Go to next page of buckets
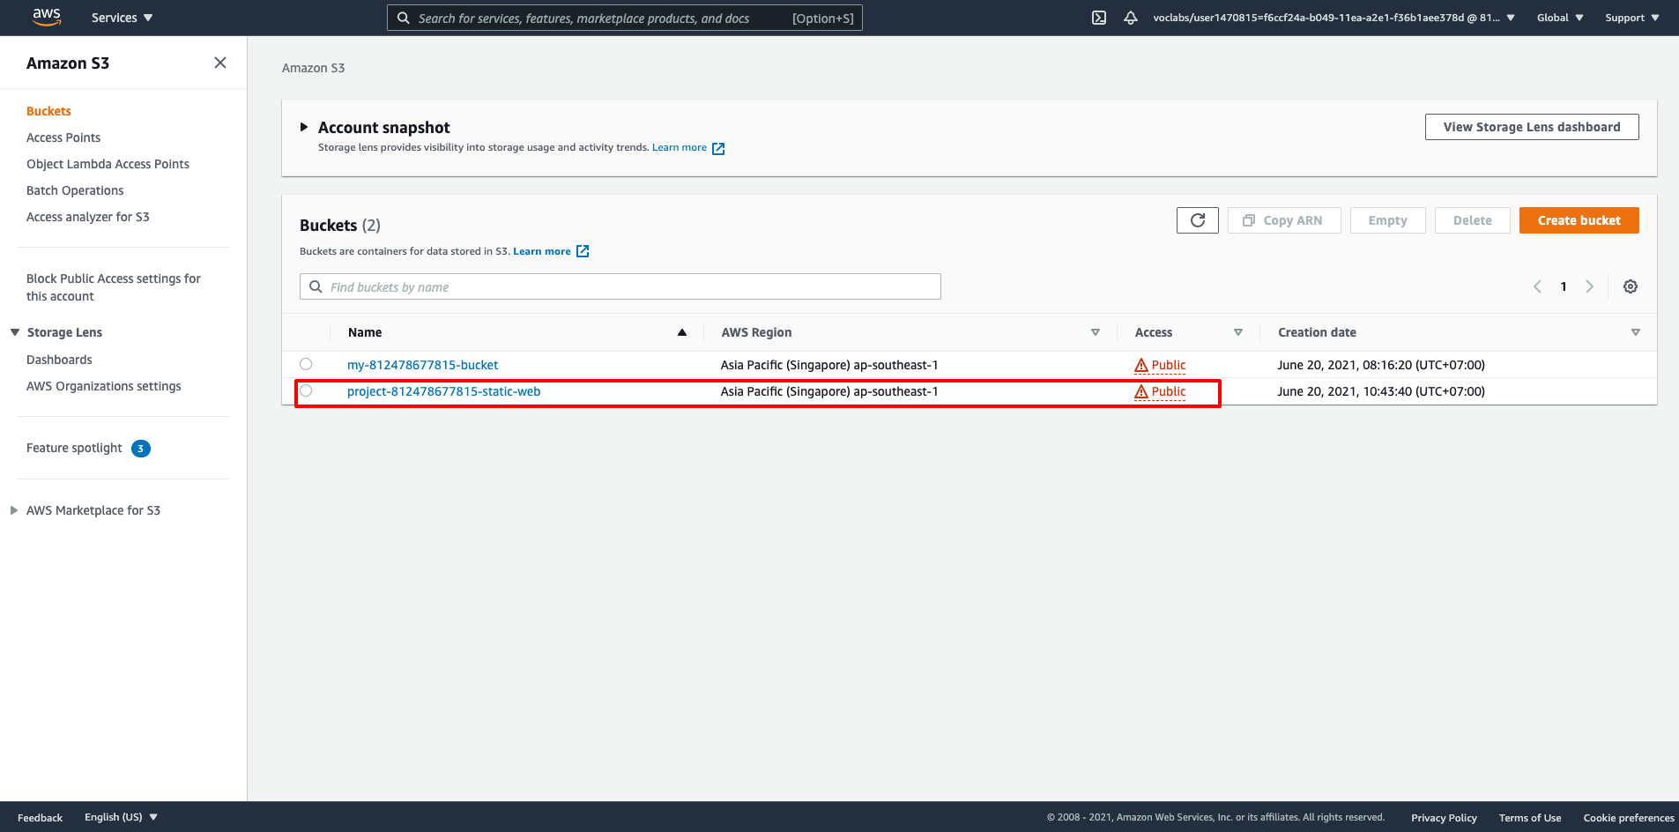1679x832 pixels. point(1590,286)
